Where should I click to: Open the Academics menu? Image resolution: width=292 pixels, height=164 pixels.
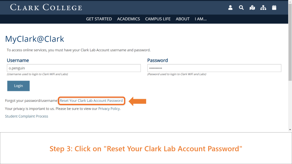click(x=128, y=19)
